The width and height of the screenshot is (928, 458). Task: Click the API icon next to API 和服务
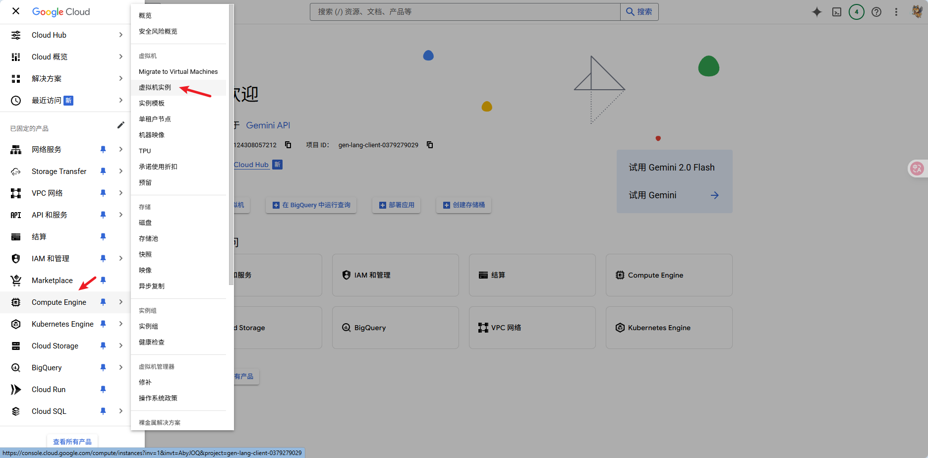(x=16, y=215)
